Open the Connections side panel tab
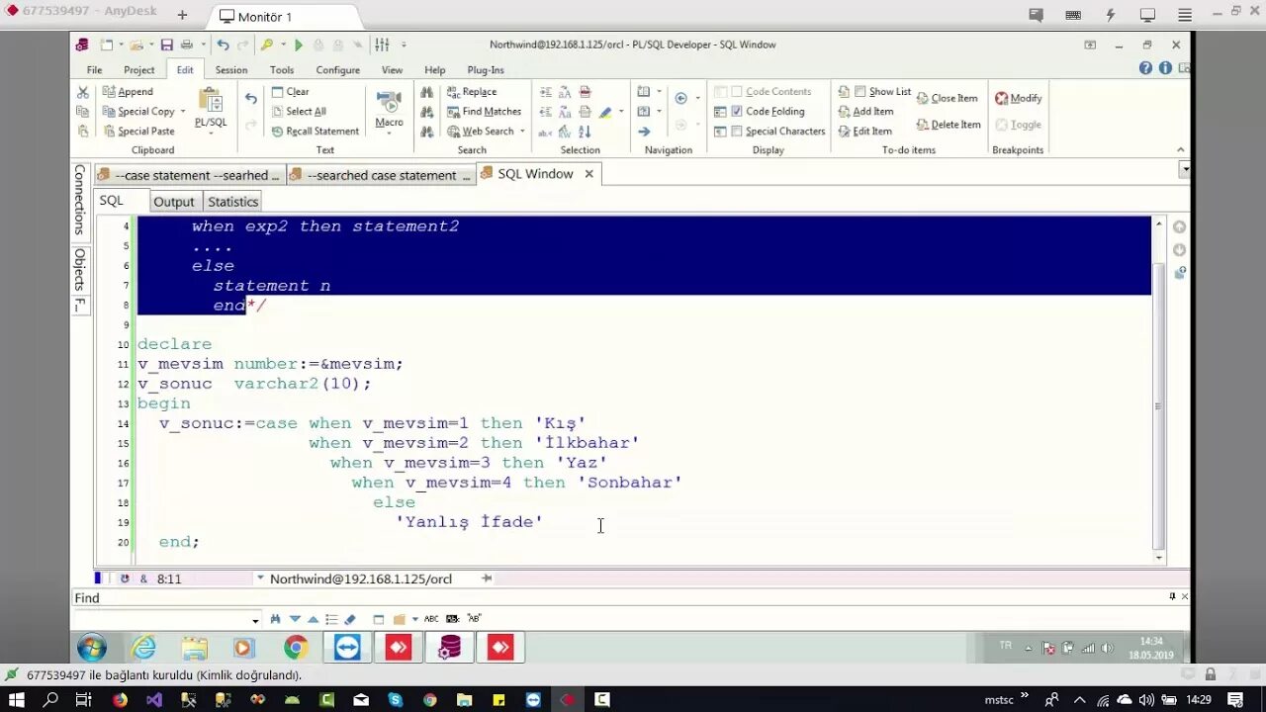 pyautogui.click(x=80, y=200)
